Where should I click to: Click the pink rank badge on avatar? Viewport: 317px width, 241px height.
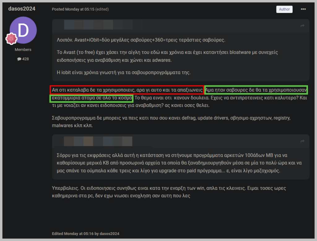point(11,39)
